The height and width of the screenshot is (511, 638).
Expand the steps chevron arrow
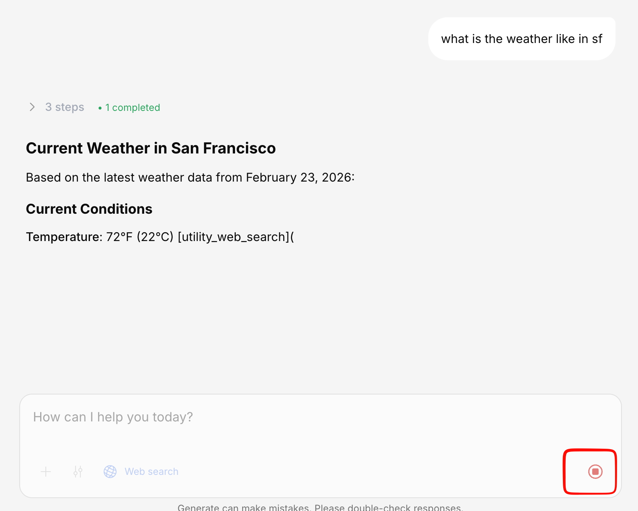point(32,107)
